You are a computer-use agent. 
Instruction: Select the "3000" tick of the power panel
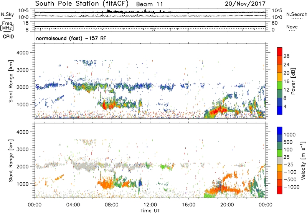click(22, 70)
